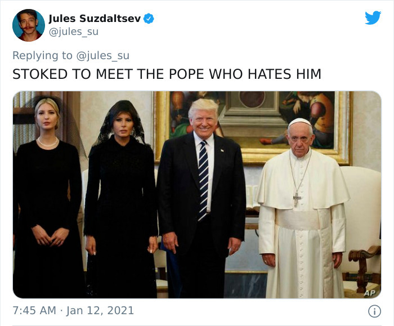Click the Jules Suzdaltsev display name
The height and width of the screenshot is (326, 394).
pyautogui.click(x=95, y=19)
